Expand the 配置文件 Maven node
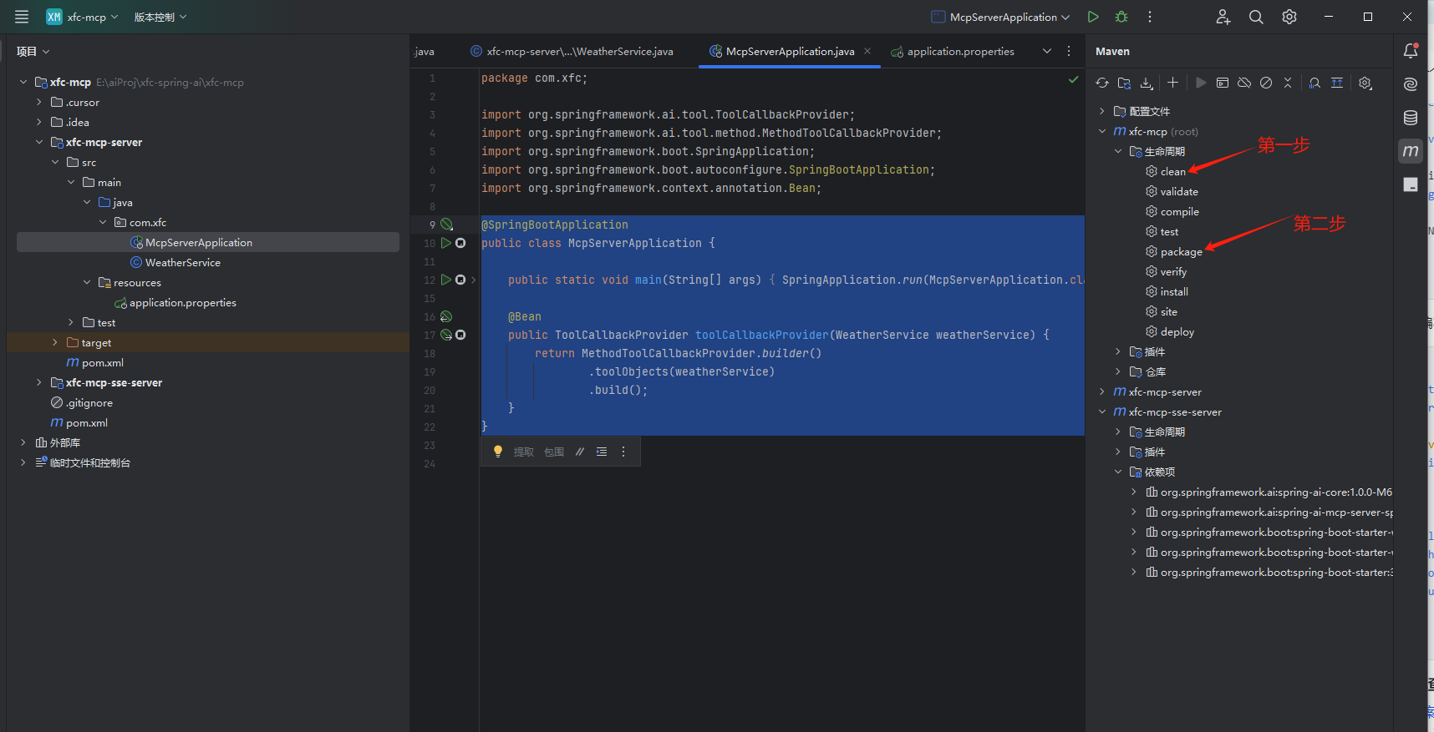1434x732 pixels. click(x=1102, y=111)
